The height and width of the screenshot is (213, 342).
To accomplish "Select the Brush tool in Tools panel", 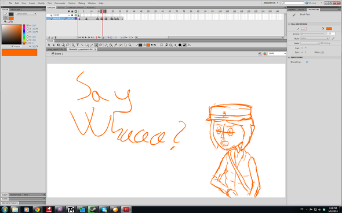I will point(96,45).
